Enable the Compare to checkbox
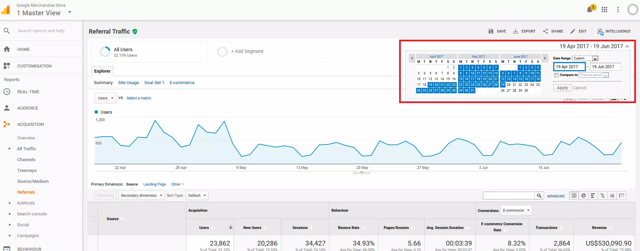This screenshot has width=640, height=251. [556, 75]
